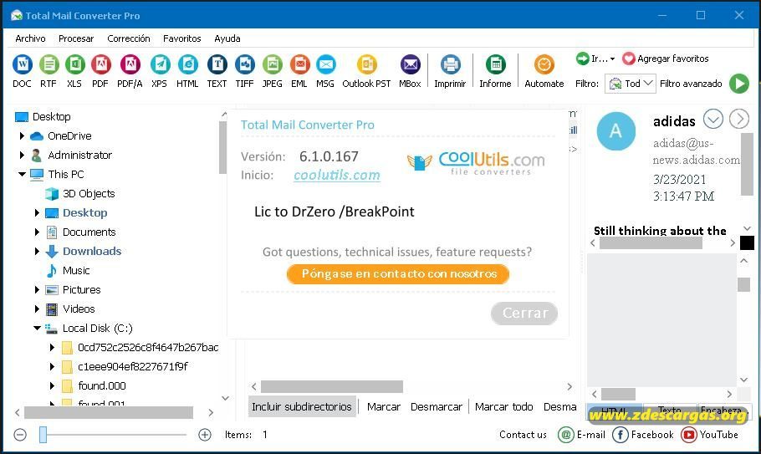The width and height of the screenshot is (761, 454).
Task: Open the Informe report icon
Action: 496,64
